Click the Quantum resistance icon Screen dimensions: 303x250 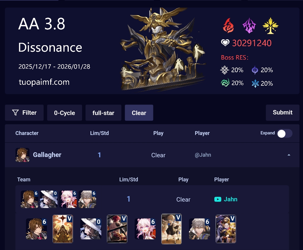(255, 70)
